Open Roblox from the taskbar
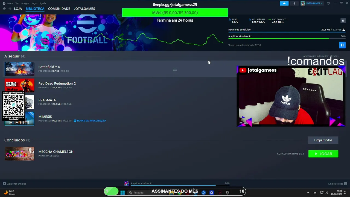 click(211, 192)
